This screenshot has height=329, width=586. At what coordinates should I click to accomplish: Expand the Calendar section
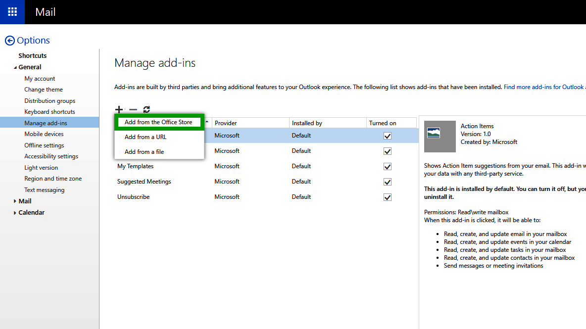pyautogui.click(x=16, y=212)
